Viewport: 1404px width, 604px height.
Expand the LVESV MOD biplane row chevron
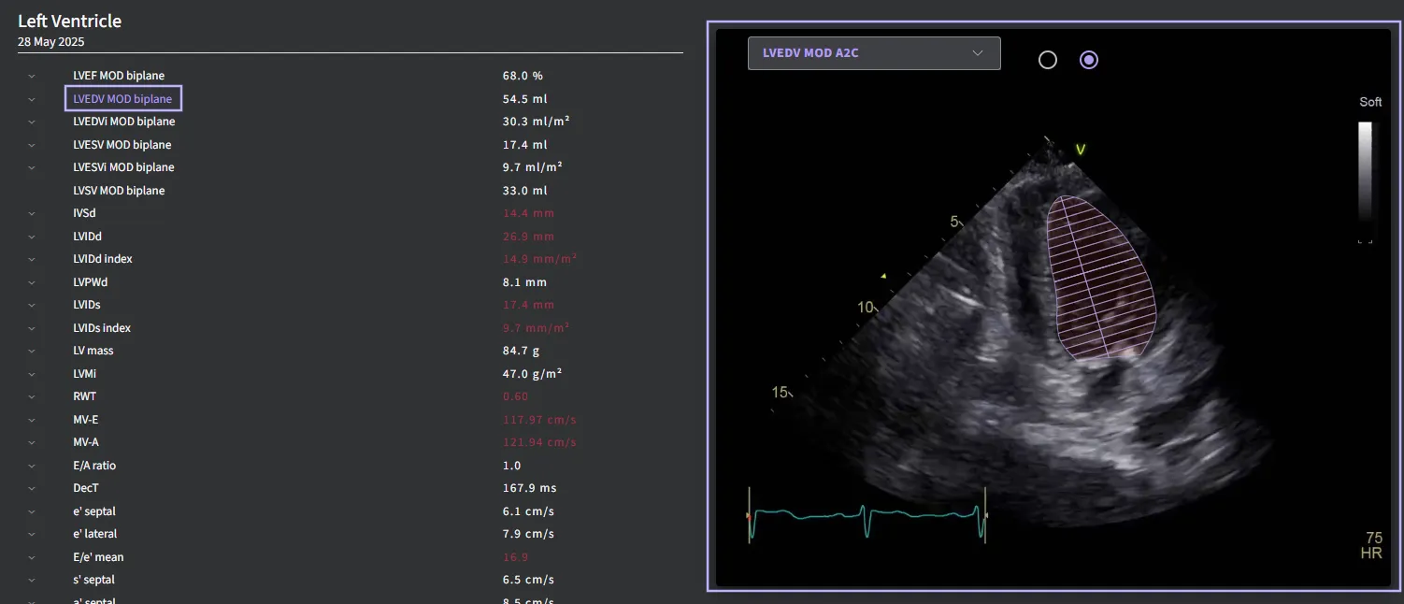(x=32, y=145)
